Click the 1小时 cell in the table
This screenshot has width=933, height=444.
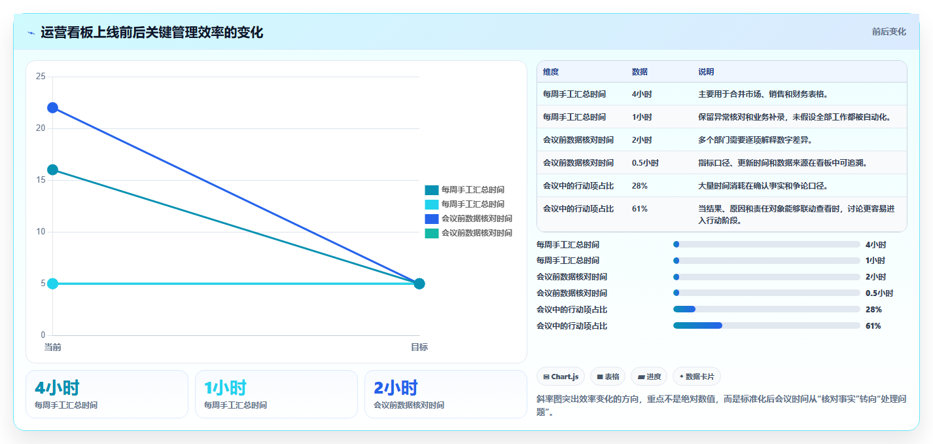point(642,117)
